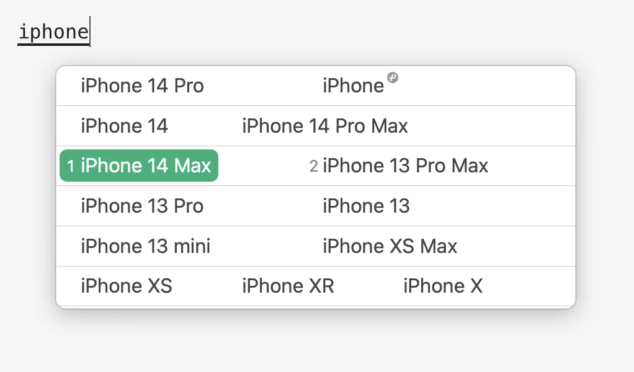
Task: Select the iPhone X suggestion
Action: pos(442,286)
